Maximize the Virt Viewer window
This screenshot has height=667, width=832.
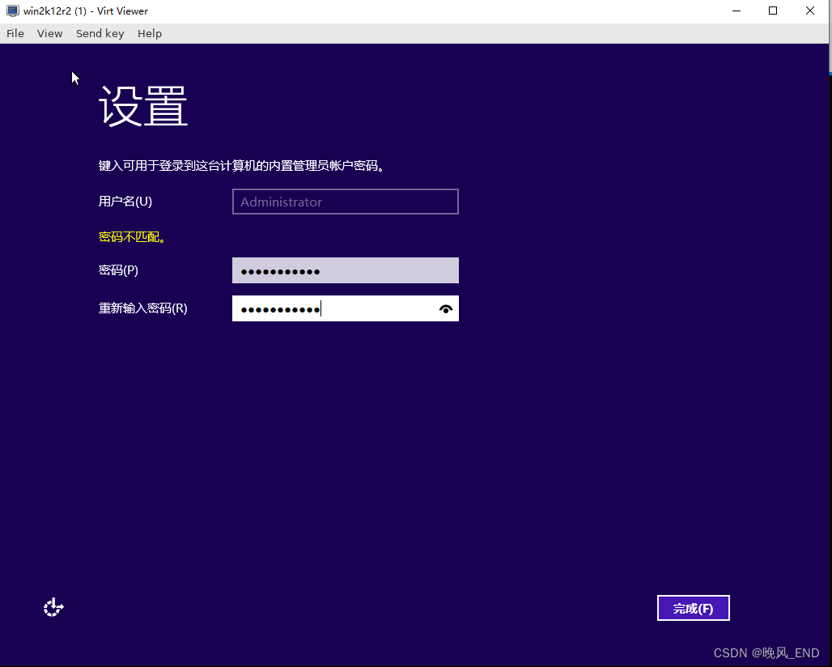[772, 11]
